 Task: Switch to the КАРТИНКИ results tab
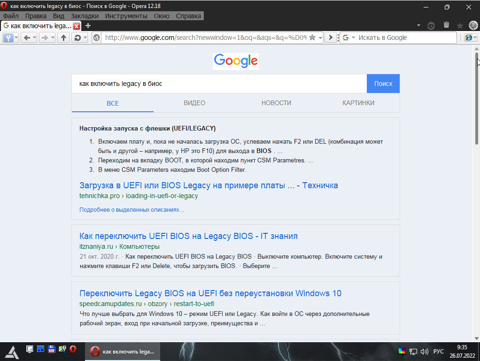[358, 103]
